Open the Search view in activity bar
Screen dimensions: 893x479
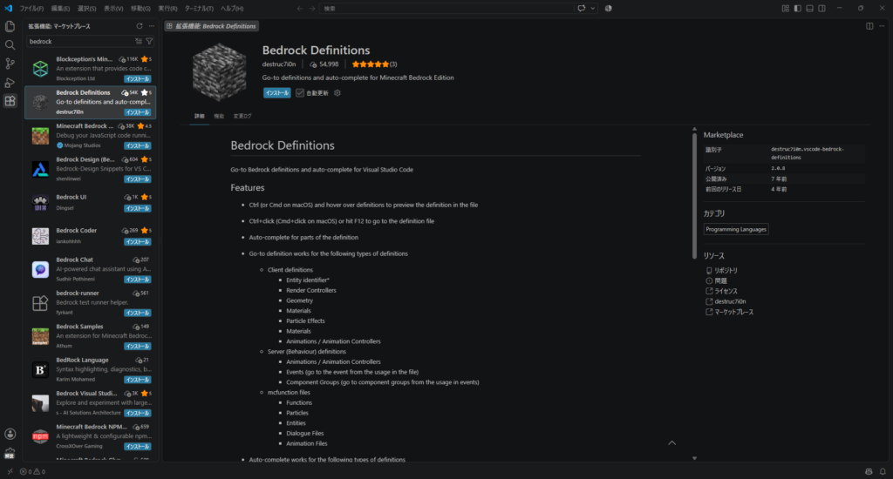[x=10, y=45]
